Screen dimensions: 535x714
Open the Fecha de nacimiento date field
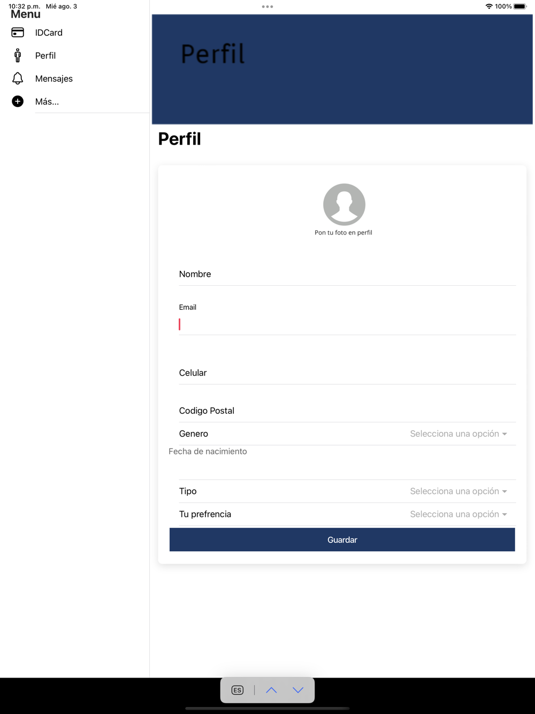click(342, 462)
